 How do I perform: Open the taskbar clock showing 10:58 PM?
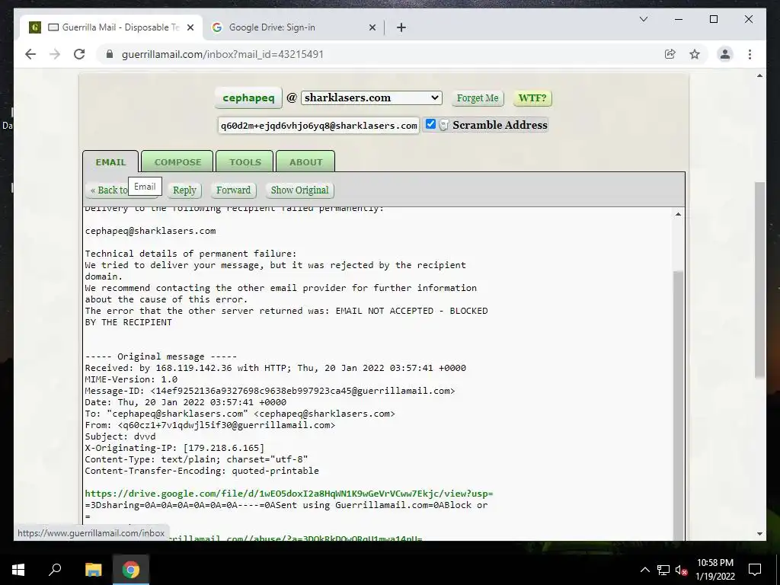714,570
